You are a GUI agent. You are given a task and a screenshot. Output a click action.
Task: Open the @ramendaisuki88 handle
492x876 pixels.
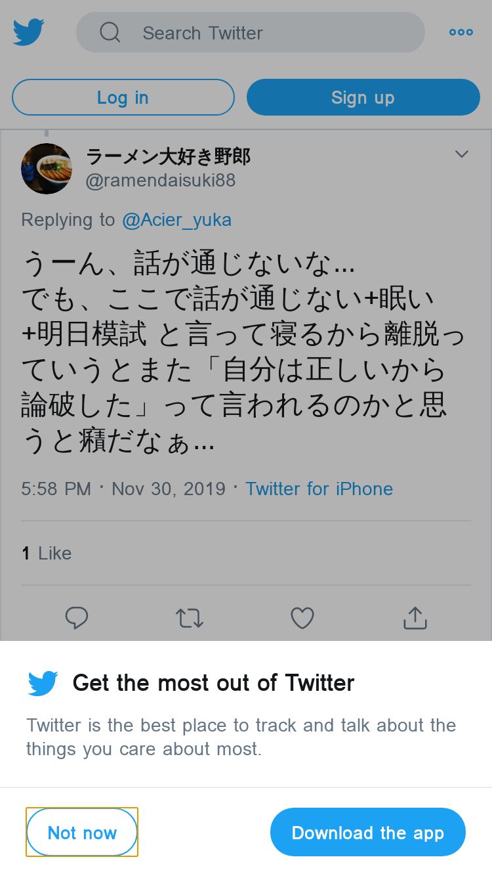(161, 181)
